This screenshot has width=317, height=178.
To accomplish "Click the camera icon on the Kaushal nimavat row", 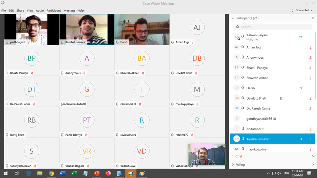I will click(300, 139).
